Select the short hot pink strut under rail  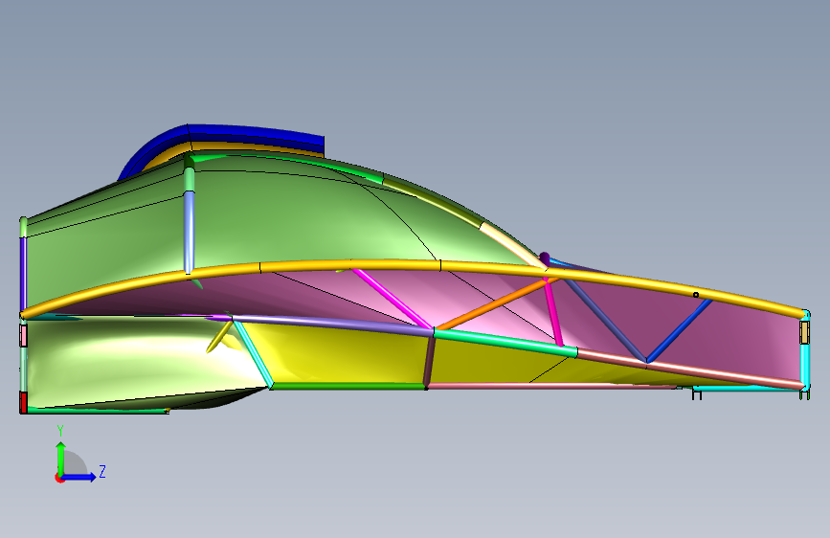[553, 312]
